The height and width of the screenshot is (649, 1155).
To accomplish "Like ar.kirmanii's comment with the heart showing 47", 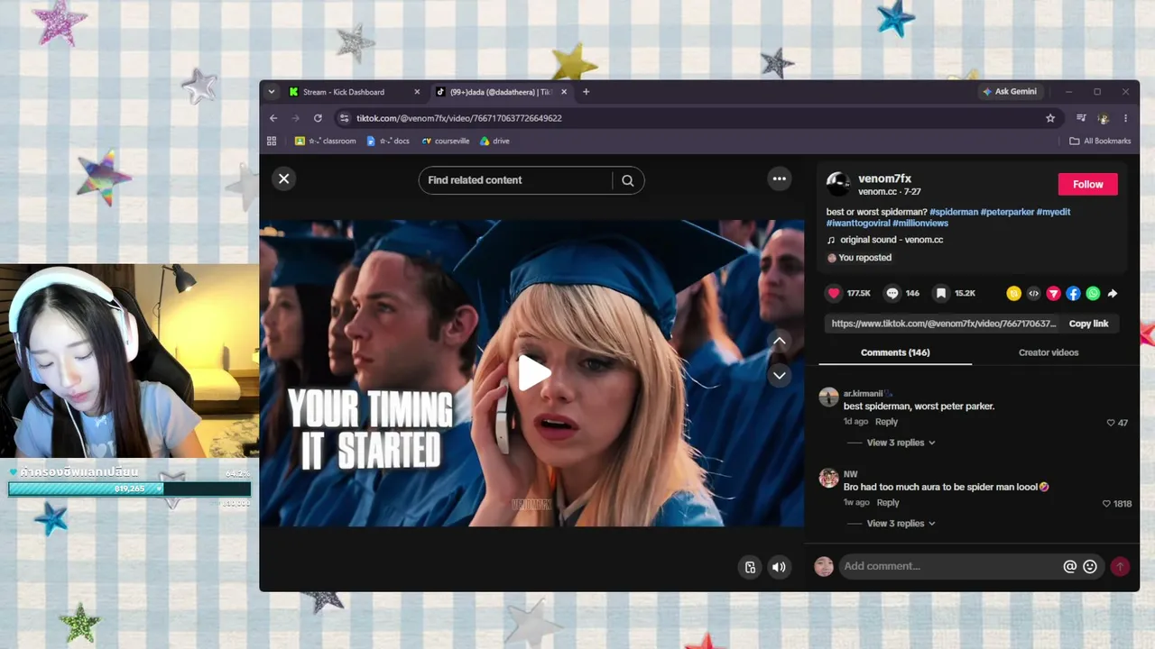I will point(1111,423).
